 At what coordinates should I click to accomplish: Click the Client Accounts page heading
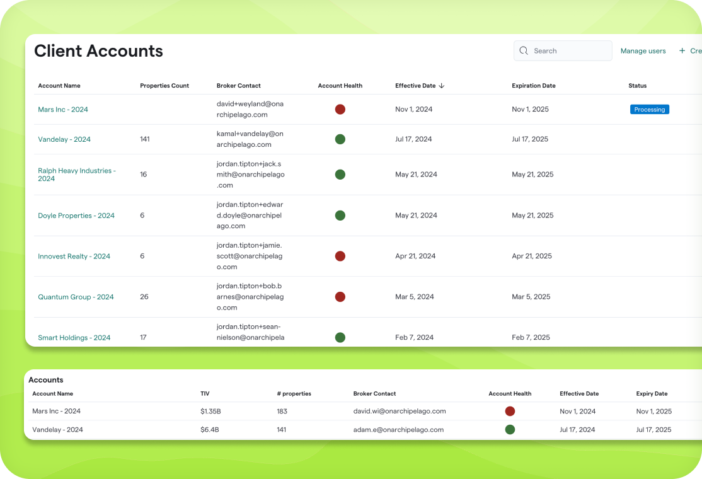point(98,51)
